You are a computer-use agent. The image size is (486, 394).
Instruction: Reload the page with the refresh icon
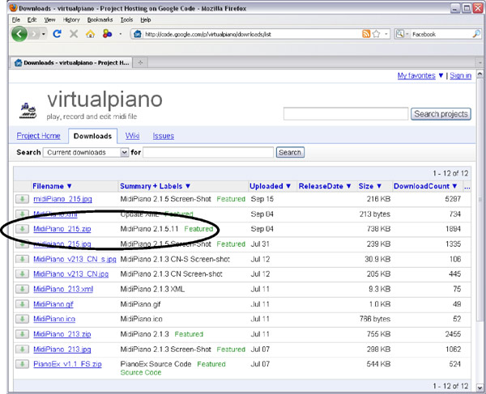tap(57, 33)
